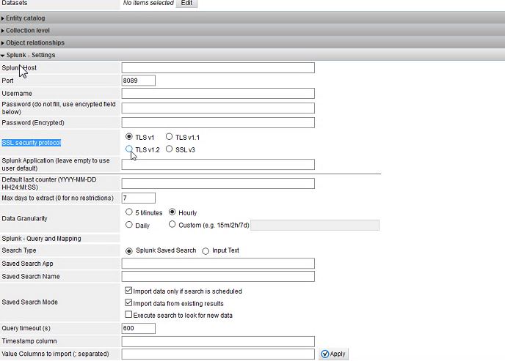Click the No items selected text
The height and width of the screenshot is (361, 505).
pyautogui.click(x=148, y=3)
